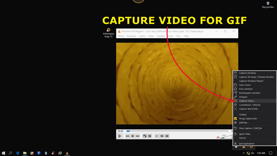Select Capture Desktop in Snap menu

pos(255,73)
